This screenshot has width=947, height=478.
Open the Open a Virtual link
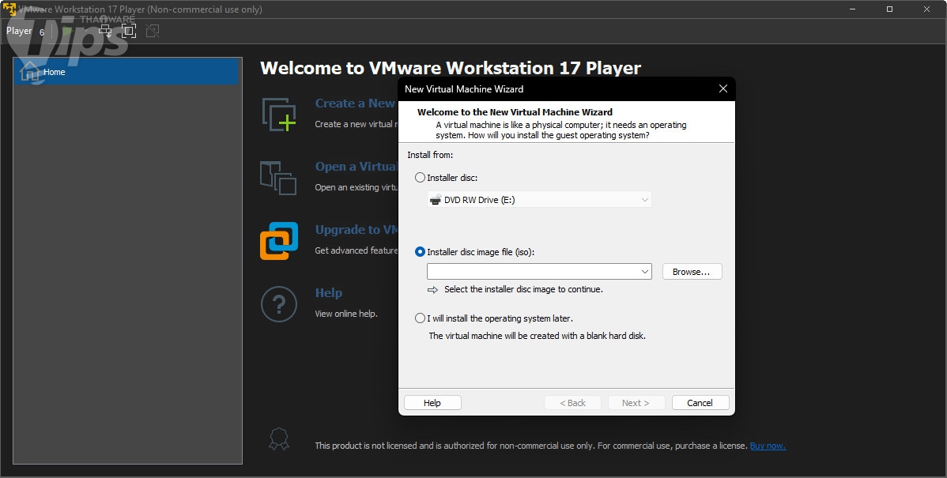tap(356, 167)
